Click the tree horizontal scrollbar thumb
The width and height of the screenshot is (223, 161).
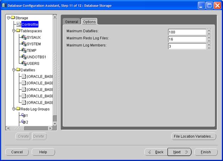point(17,128)
